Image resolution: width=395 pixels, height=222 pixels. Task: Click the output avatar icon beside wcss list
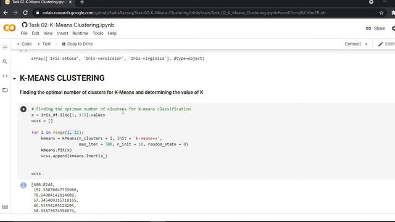pos(23,185)
